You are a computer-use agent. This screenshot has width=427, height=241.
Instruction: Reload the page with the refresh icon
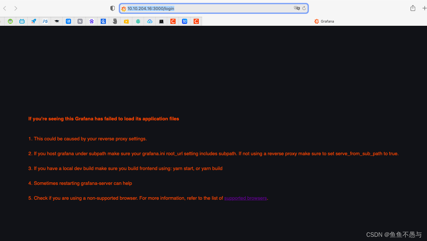click(304, 8)
